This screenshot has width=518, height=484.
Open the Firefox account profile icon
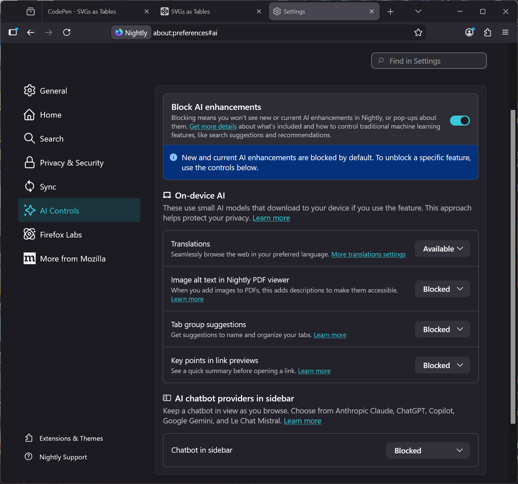coord(469,32)
